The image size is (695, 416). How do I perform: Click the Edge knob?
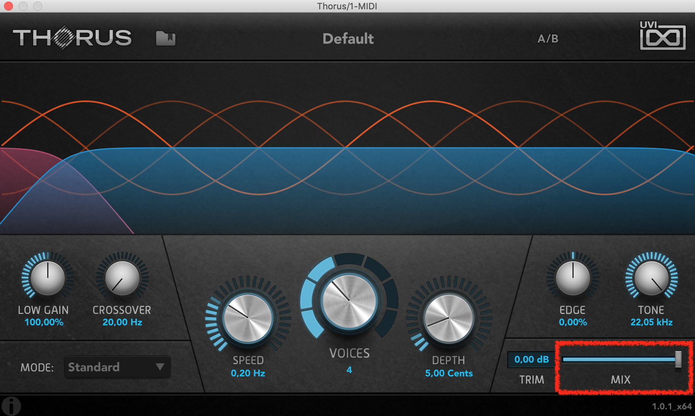pyautogui.click(x=573, y=278)
